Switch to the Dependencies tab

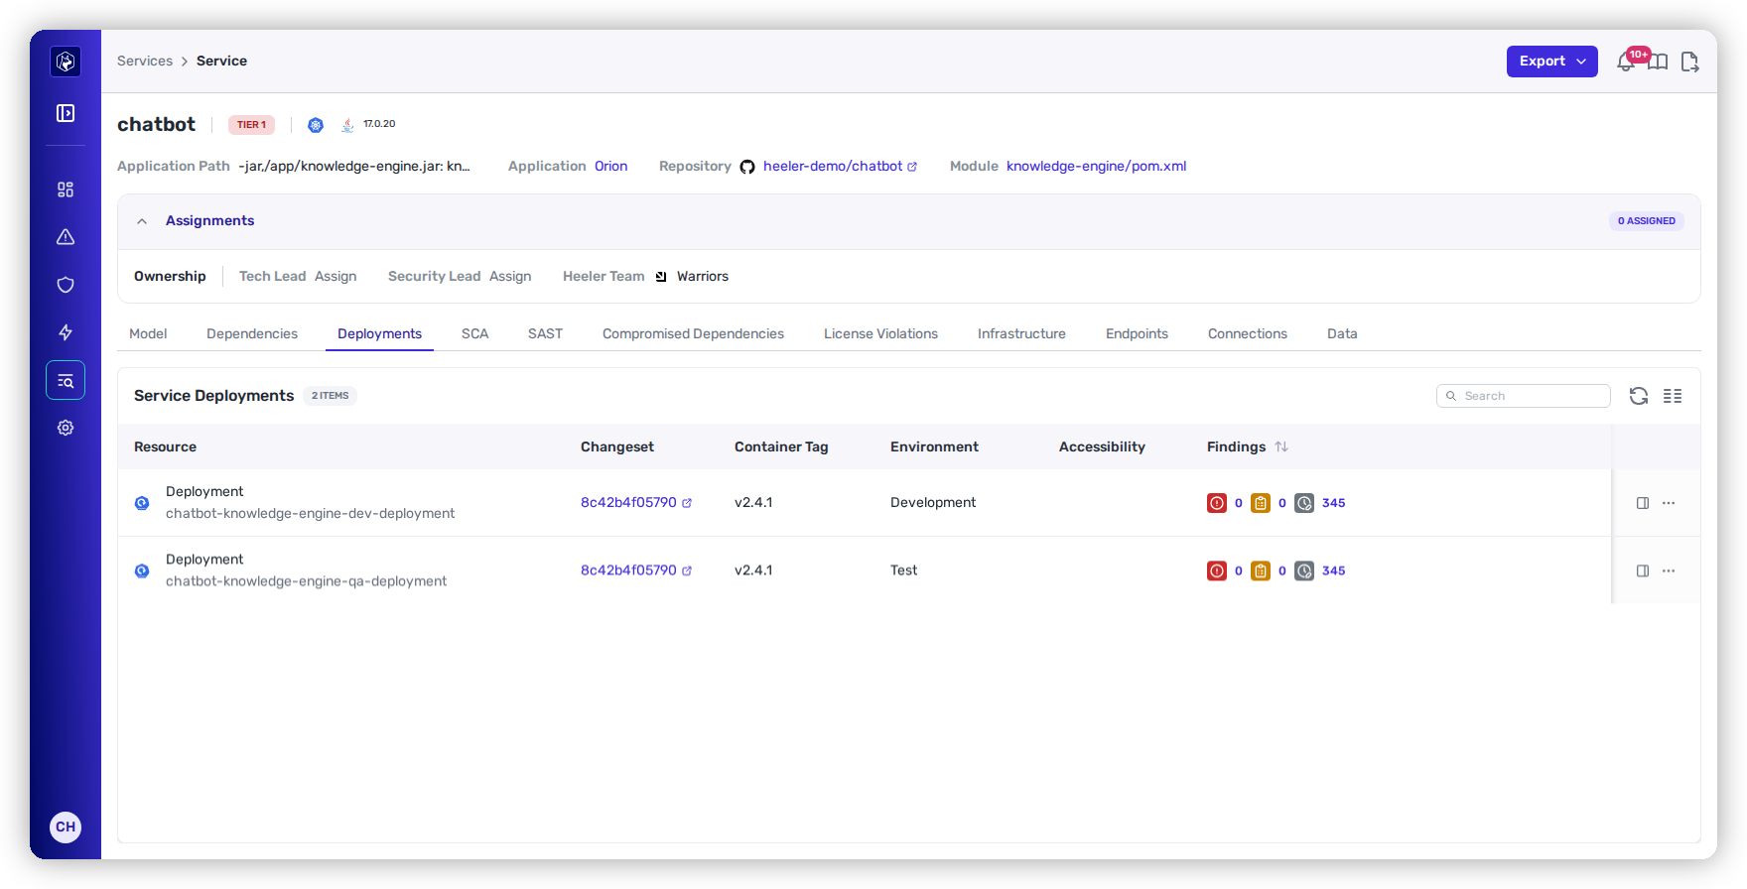(252, 333)
